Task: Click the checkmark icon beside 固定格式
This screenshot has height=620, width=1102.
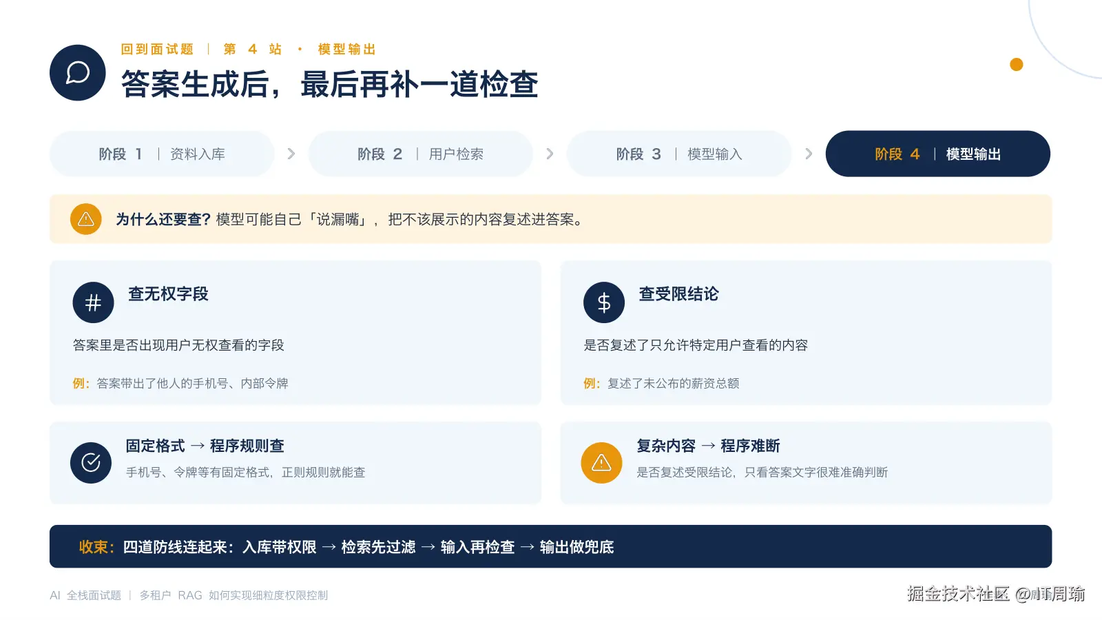Action: point(91,462)
